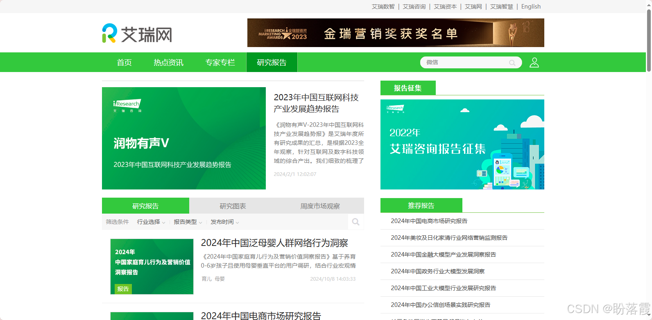Switch language to English

531,7
